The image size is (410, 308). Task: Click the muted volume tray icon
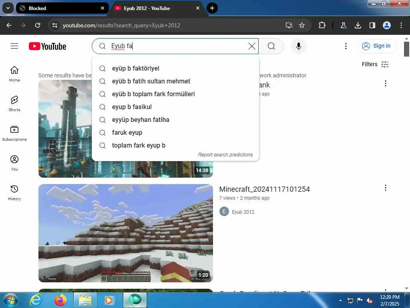(x=370, y=301)
